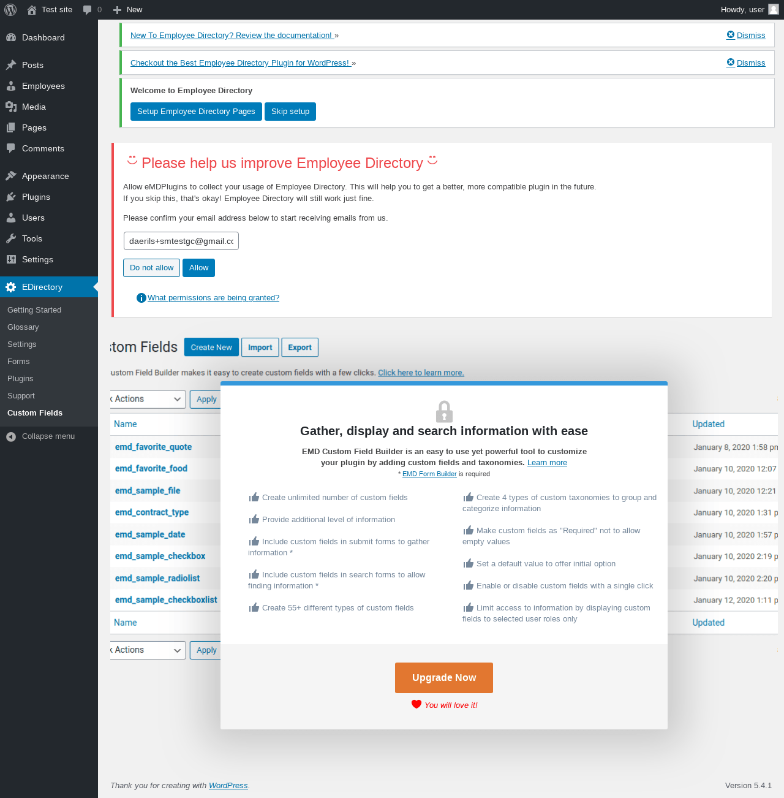Image resolution: width=784 pixels, height=798 pixels.
Task: Click the Appearance paintbrush icon
Action: point(11,176)
